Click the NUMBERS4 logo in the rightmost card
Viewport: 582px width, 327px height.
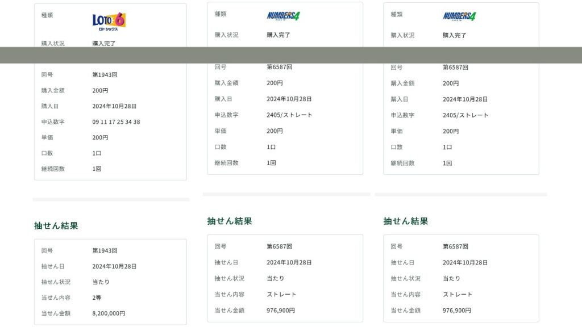click(460, 16)
